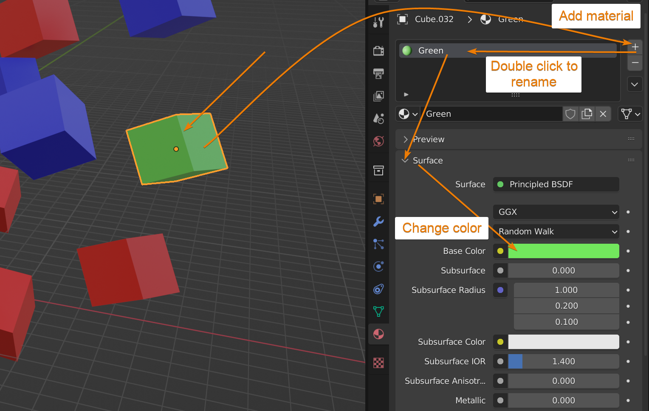Image resolution: width=649 pixels, height=411 pixels.
Task: Open the Modifiers wrench tab
Action: pyautogui.click(x=378, y=221)
